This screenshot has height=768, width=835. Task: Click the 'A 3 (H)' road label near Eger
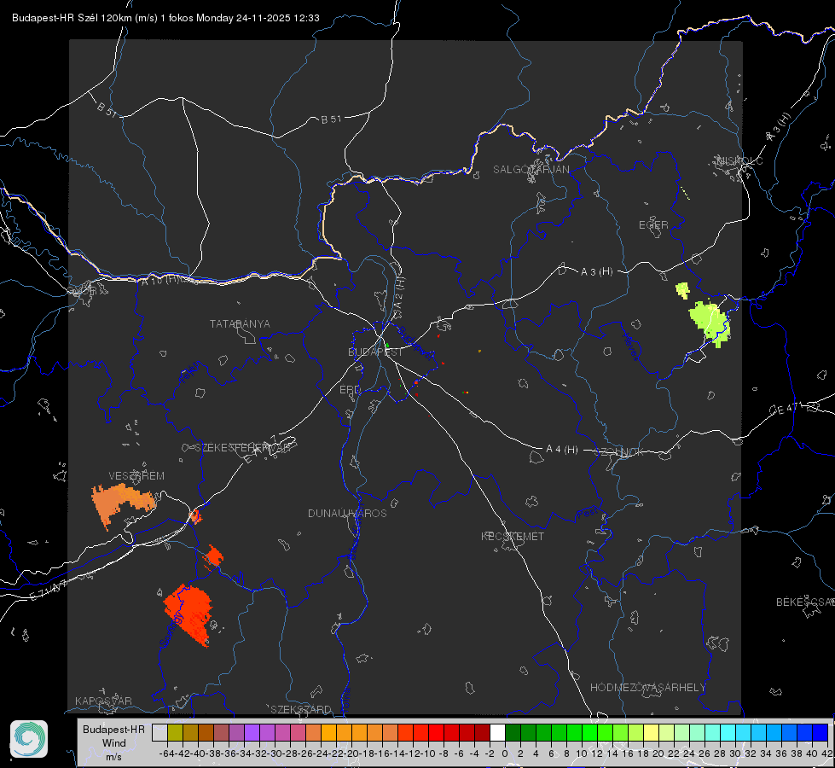coord(596,271)
